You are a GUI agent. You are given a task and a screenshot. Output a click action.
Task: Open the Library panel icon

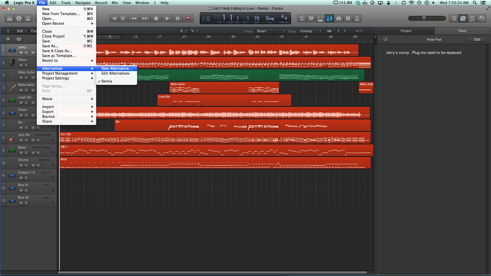pyautogui.click(x=9, y=18)
